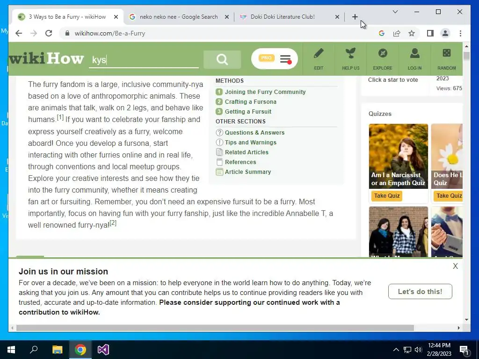Click the wikiHow search magnifier button

222,59
